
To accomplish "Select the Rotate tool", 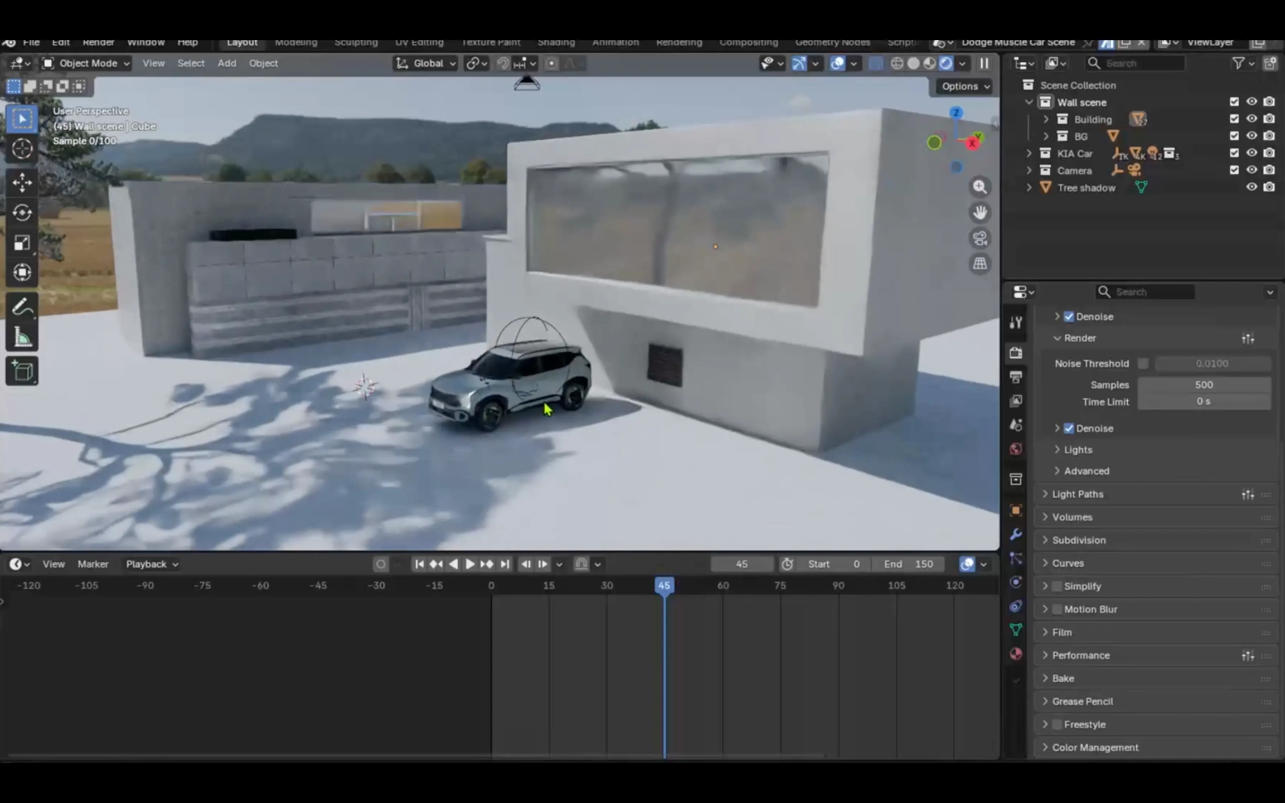I will [x=22, y=213].
